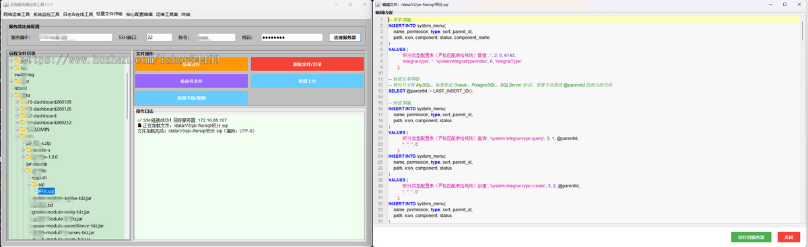Click the 批量上传 button

coord(307,81)
